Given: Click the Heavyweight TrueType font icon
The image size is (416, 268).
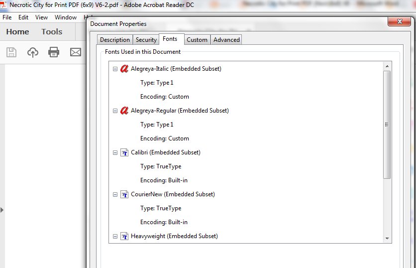Looking at the screenshot, I should (x=124, y=236).
